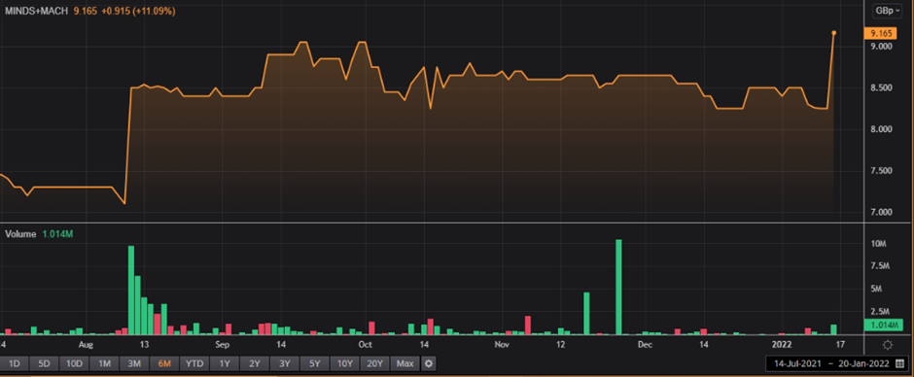This screenshot has height=377, width=914.
Task: Open the GBp currency dropdown
Action: tap(886, 11)
